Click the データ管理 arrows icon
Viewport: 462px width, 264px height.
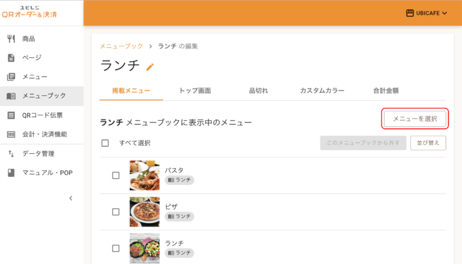coord(11,153)
